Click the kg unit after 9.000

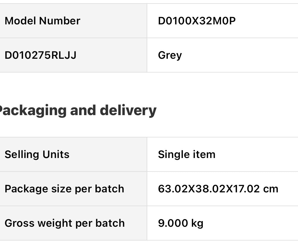(197, 223)
